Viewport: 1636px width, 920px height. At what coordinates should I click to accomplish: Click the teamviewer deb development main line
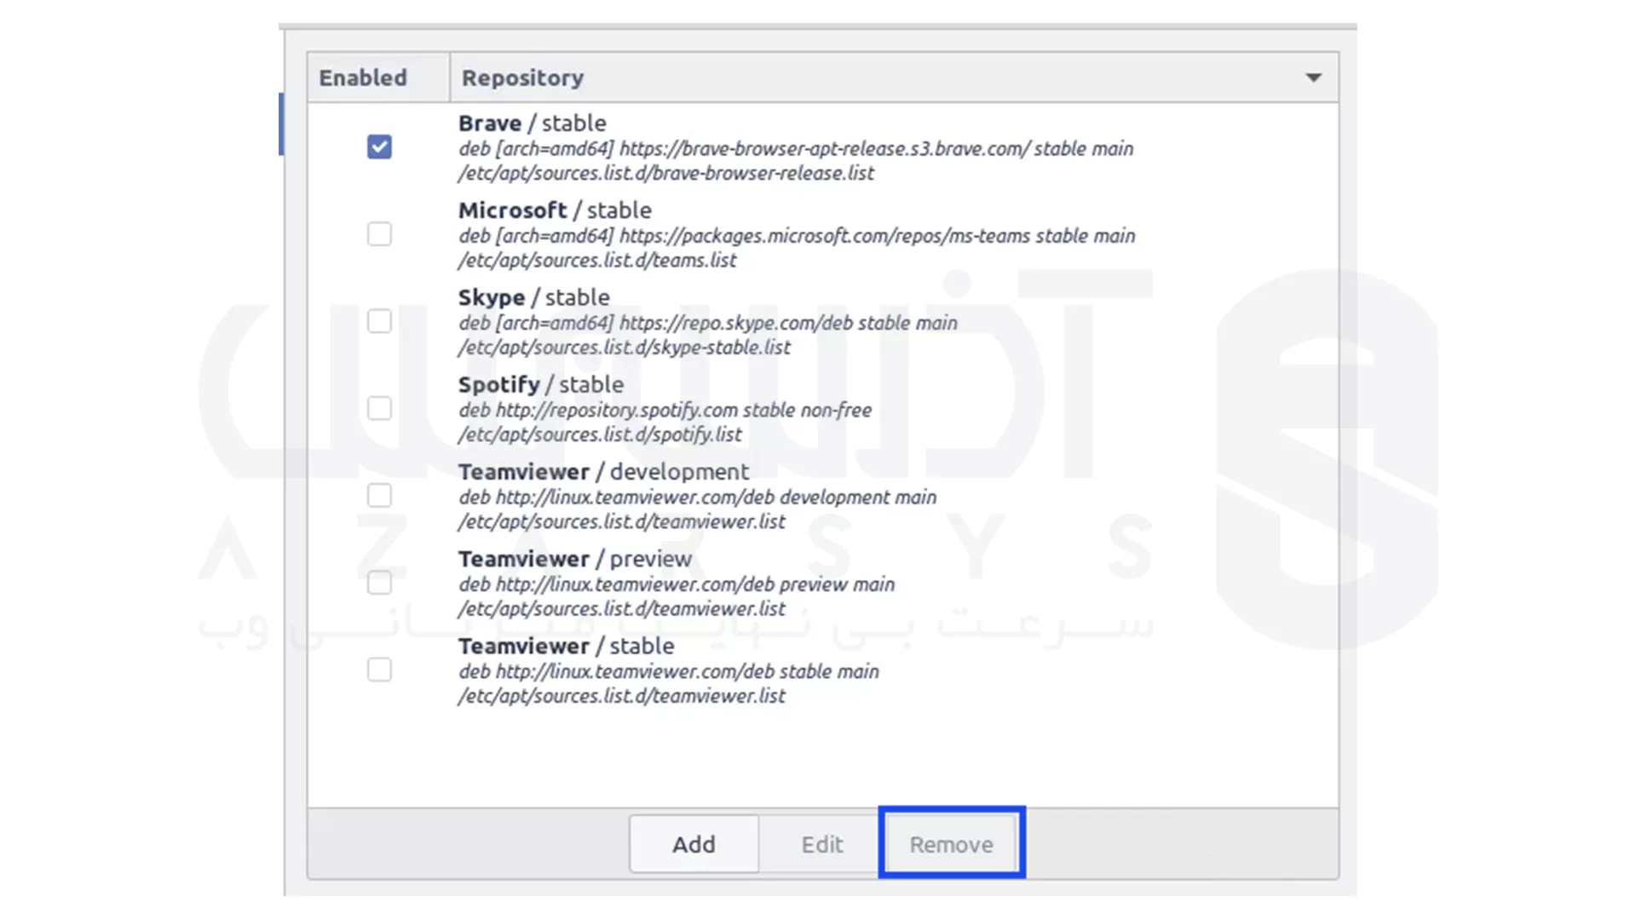(x=698, y=497)
